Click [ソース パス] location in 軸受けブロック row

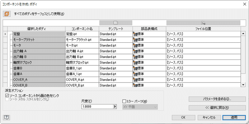pos(204,63)
